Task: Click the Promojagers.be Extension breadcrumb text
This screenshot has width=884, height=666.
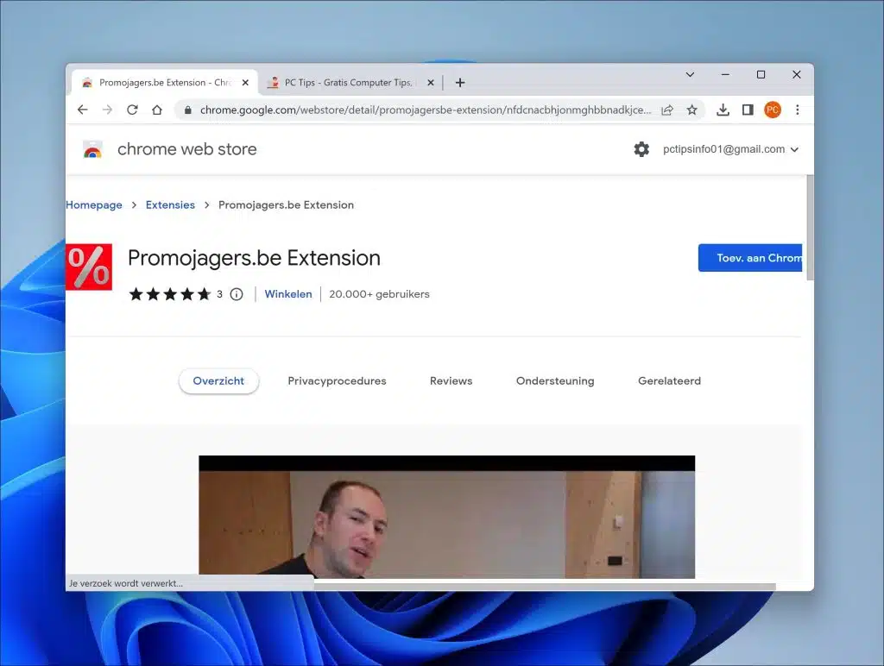Action: pyautogui.click(x=287, y=205)
